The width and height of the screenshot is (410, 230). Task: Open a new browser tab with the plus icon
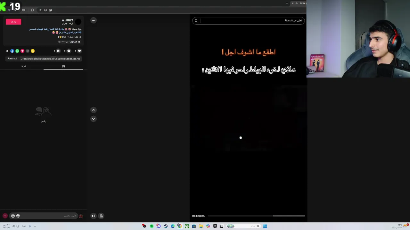287,3
